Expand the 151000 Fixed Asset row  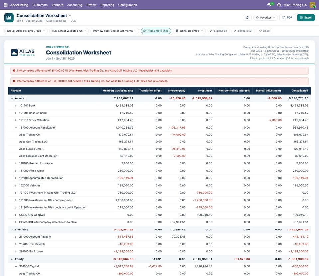[15, 171]
